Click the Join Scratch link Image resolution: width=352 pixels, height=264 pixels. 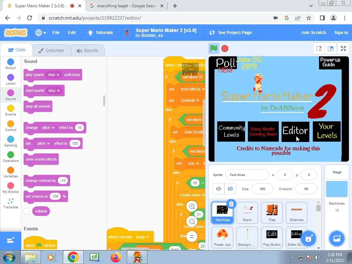(x=313, y=33)
